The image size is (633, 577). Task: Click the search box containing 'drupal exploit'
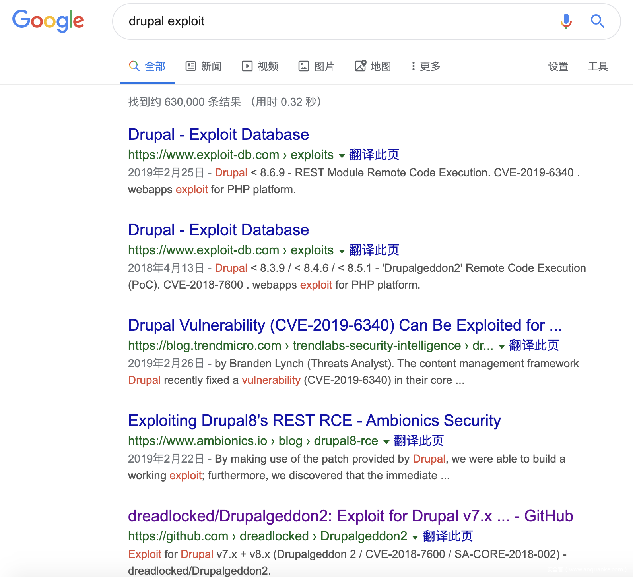coord(366,21)
